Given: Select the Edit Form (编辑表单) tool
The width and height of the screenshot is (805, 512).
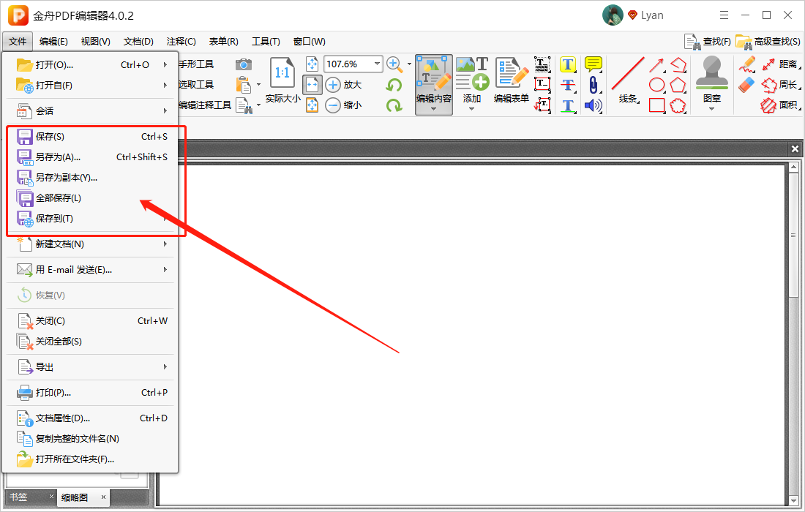Looking at the screenshot, I should [x=512, y=80].
